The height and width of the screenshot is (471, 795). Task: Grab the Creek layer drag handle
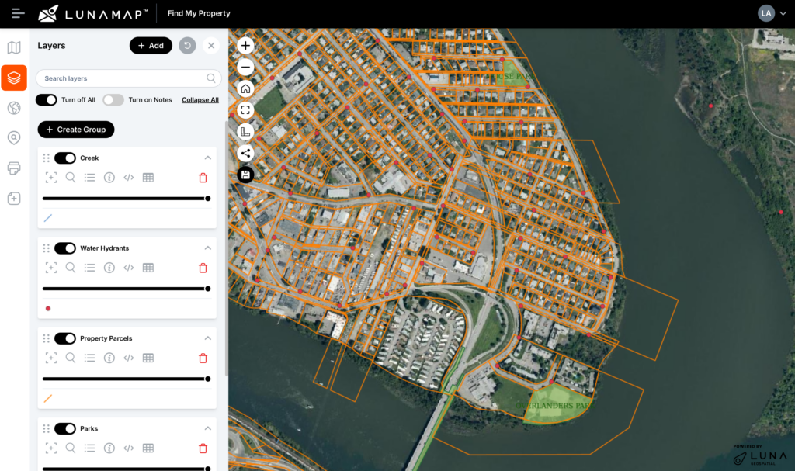click(46, 158)
